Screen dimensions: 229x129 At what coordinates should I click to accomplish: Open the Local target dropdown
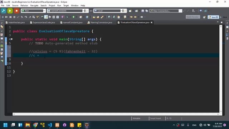click(122, 11)
